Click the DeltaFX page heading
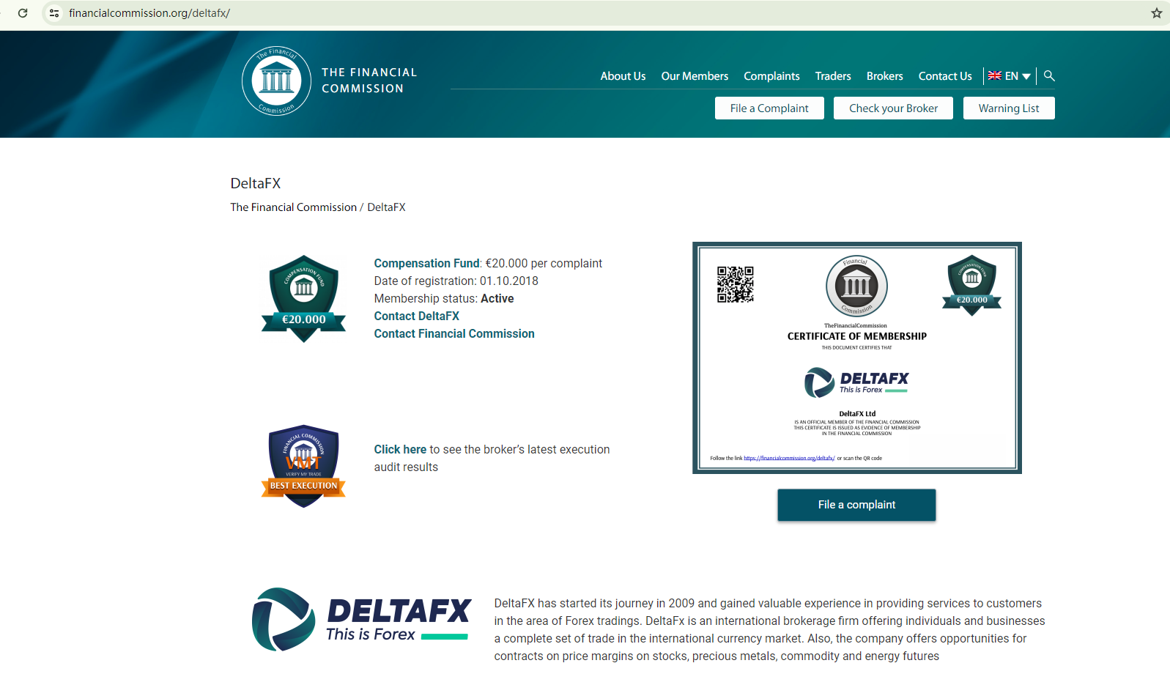1170x685 pixels. tap(256, 183)
